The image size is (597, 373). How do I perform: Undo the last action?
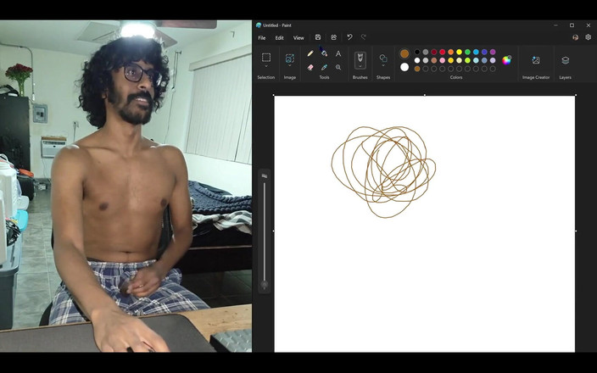click(350, 37)
